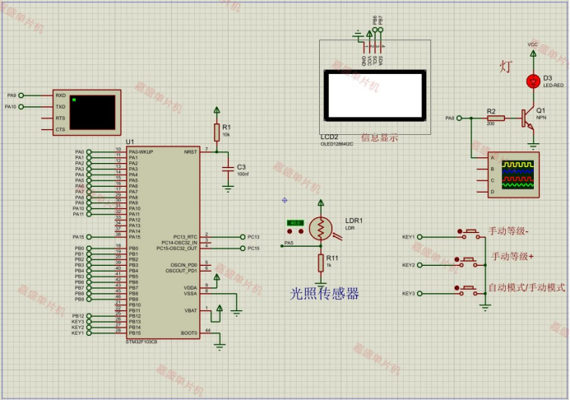Click the PA0-WKUP pin label on U1

(x=141, y=152)
